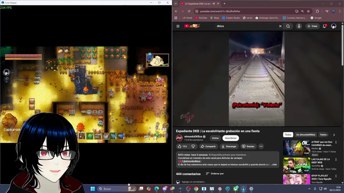The height and width of the screenshot is (193, 344).
Task: Go to YouTube home via logo
Action: tap(192, 26)
